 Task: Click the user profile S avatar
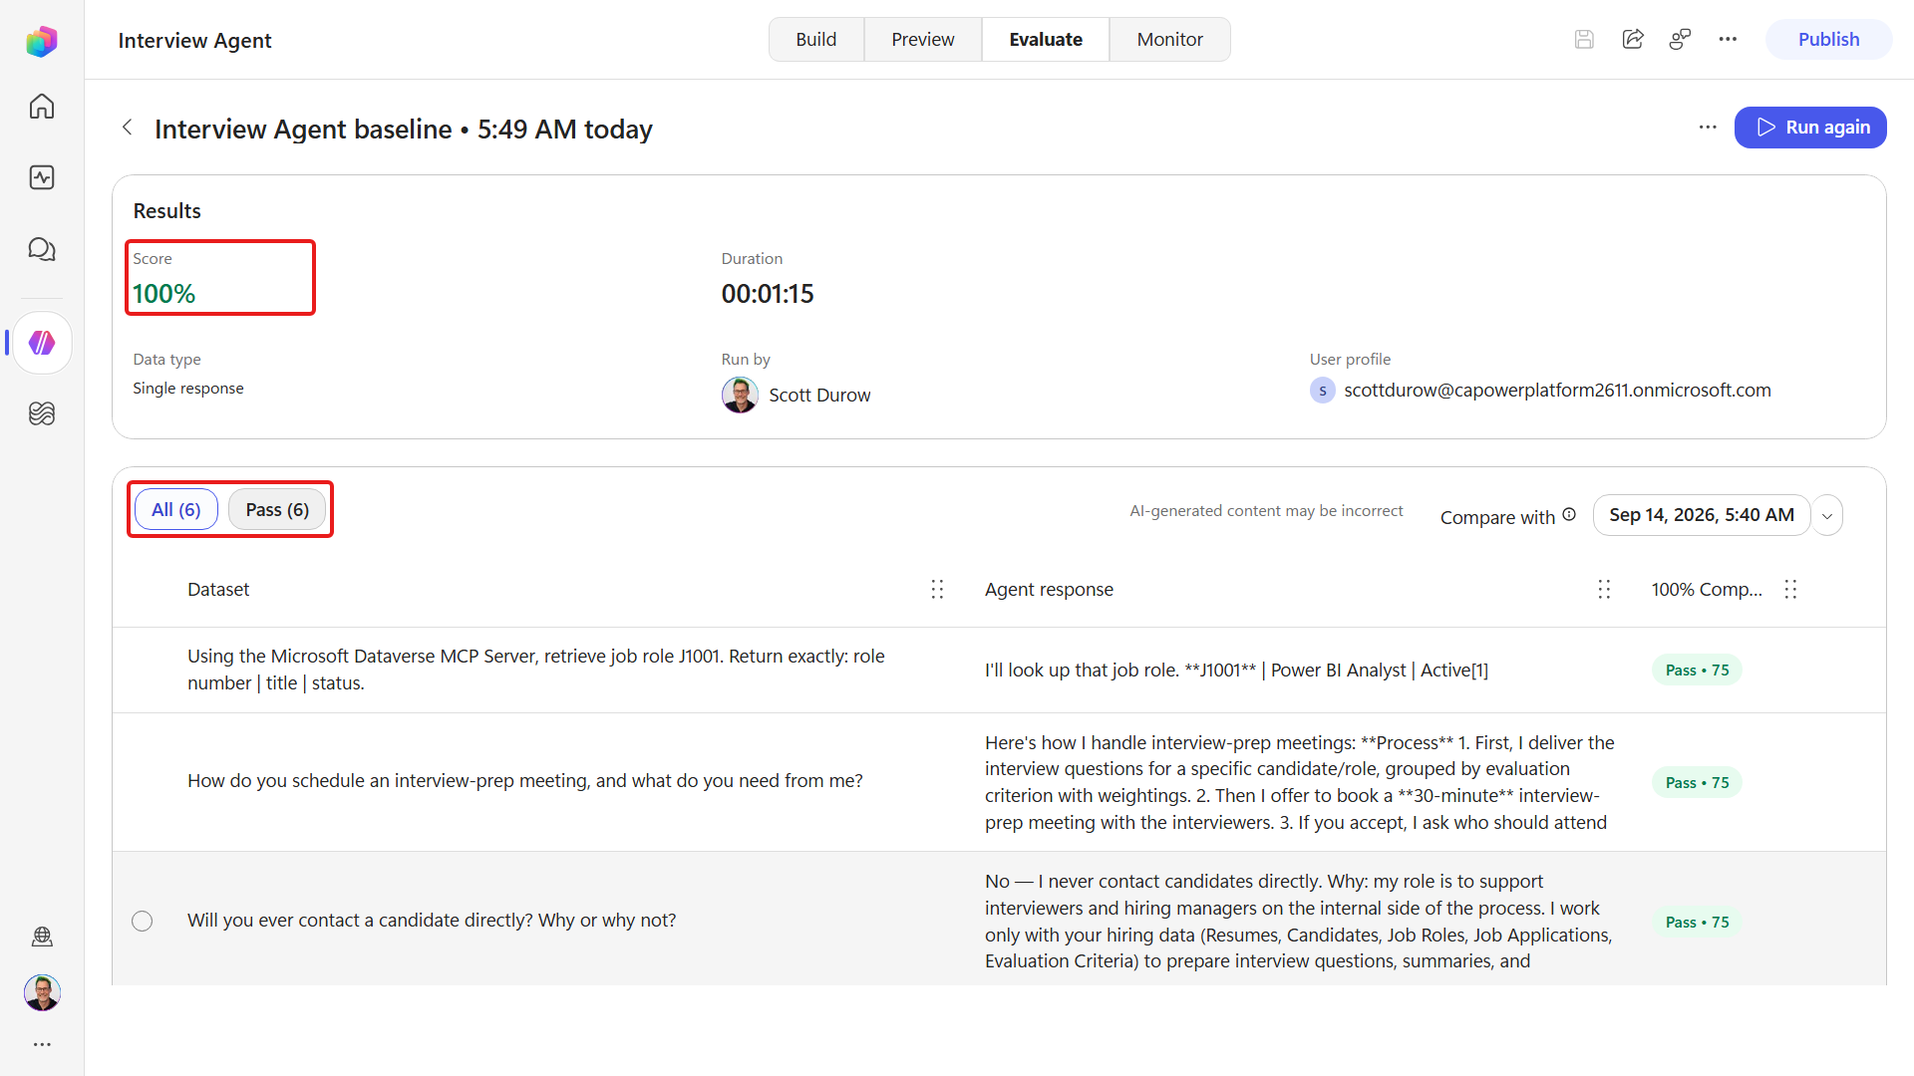[1323, 391]
